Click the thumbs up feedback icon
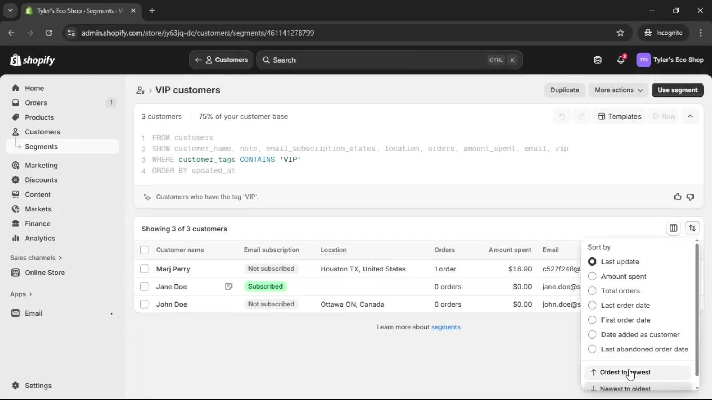 tap(678, 197)
